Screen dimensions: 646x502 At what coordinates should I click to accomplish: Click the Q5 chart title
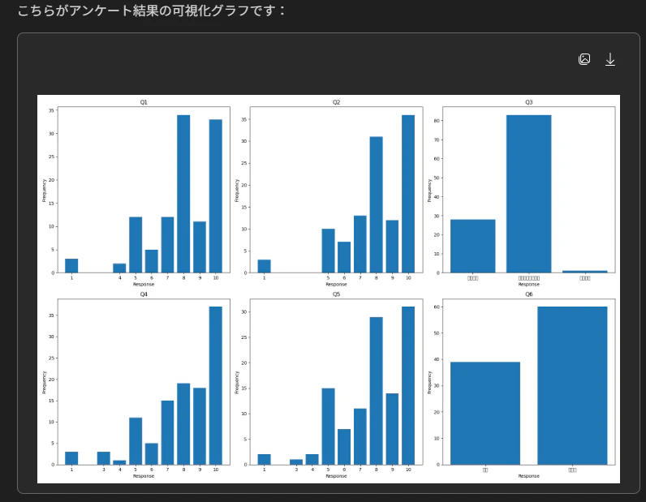[x=336, y=294]
